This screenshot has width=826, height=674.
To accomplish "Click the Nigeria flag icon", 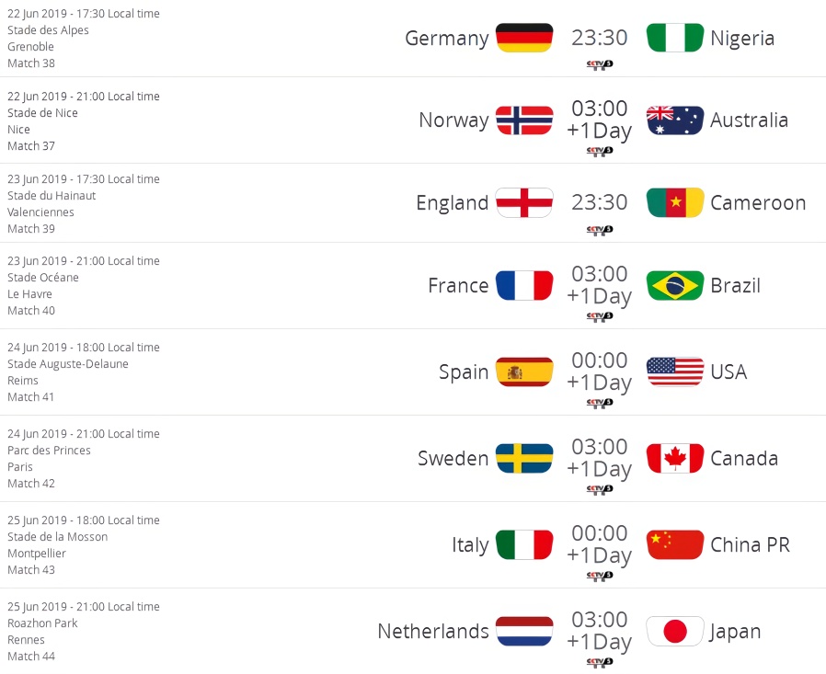I will [675, 38].
